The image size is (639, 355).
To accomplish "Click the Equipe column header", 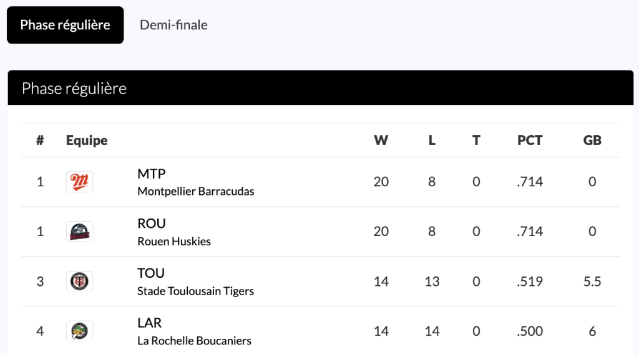I will pyautogui.click(x=87, y=141).
